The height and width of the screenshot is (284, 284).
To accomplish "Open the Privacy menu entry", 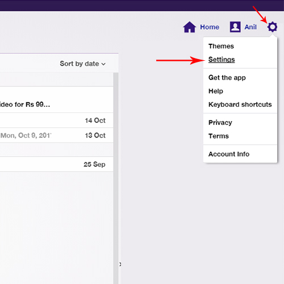I will (220, 123).
